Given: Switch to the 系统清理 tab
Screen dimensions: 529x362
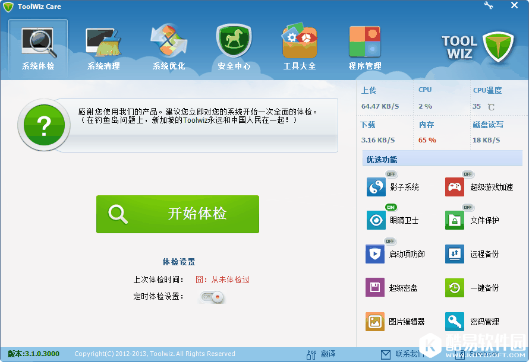Looking at the screenshot, I should (x=103, y=47).
